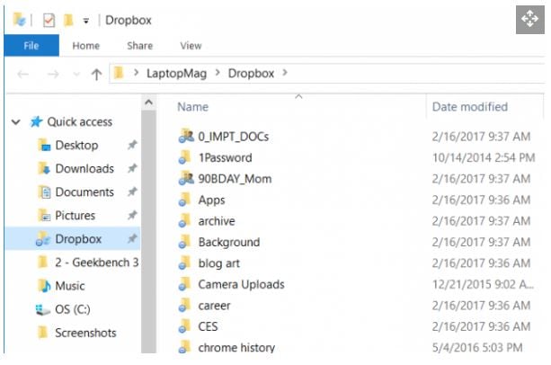
Task: Unpin Desktop via its pin icon
Action: (x=132, y=145)
